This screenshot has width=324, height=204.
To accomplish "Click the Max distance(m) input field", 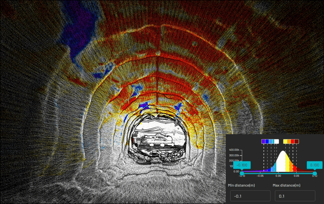I will pyautogui.click(x=295, y=195).
